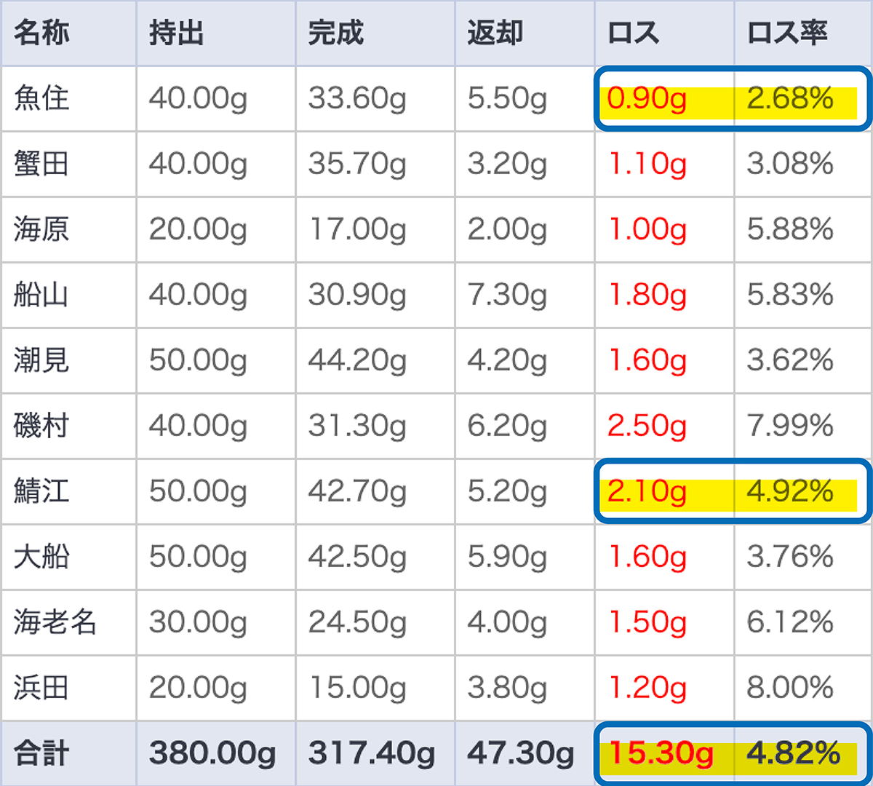Click the 合計 total row label
The height and width of the screenshot is (786, 873).
pos(41,753)
